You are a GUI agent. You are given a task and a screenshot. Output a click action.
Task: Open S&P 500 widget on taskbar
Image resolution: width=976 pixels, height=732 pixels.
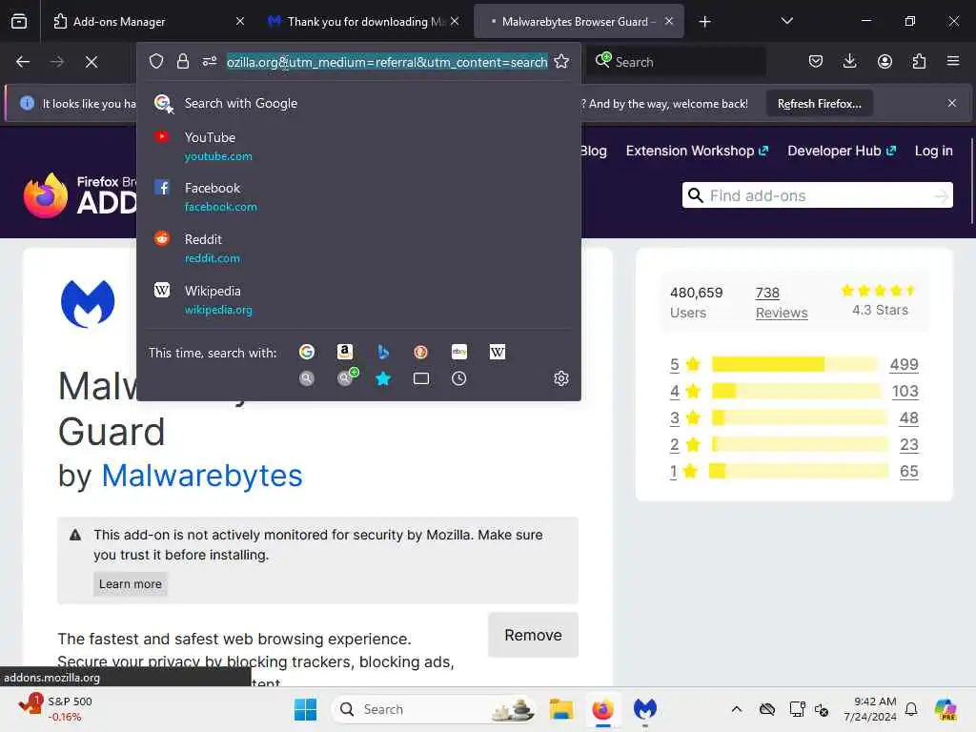click(x=56, y=708)
